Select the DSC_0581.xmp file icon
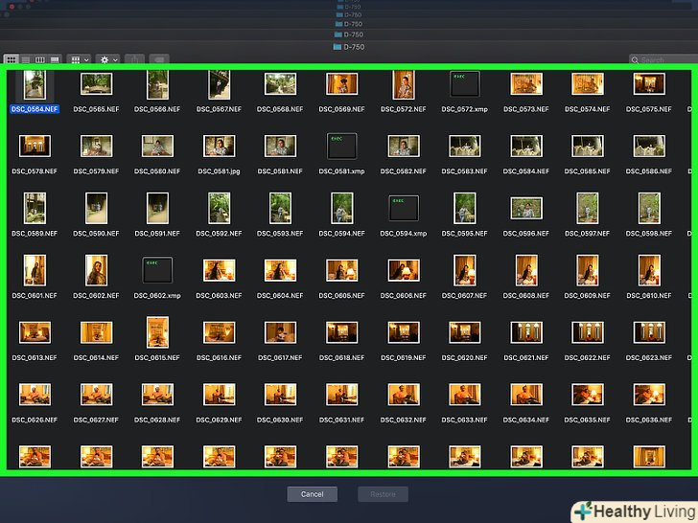 341,146
